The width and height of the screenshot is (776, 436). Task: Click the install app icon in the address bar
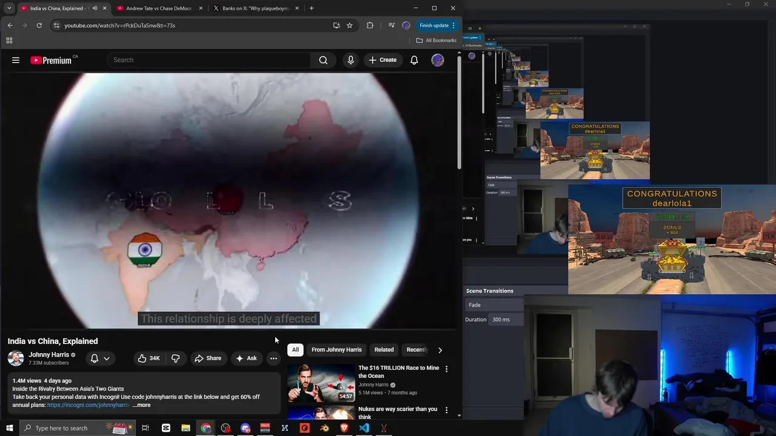tap(336, 25)
